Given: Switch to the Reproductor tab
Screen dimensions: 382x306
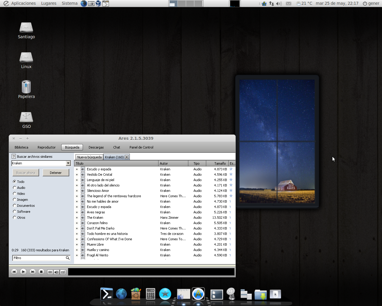Looking at the screenshot, I should point(47,147).
